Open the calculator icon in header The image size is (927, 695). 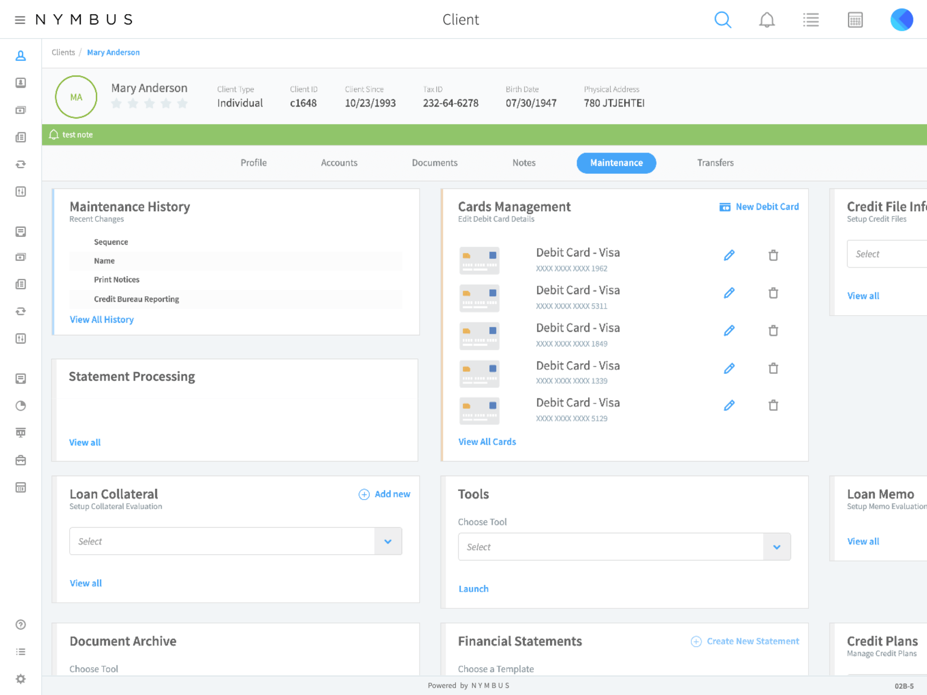855,20
